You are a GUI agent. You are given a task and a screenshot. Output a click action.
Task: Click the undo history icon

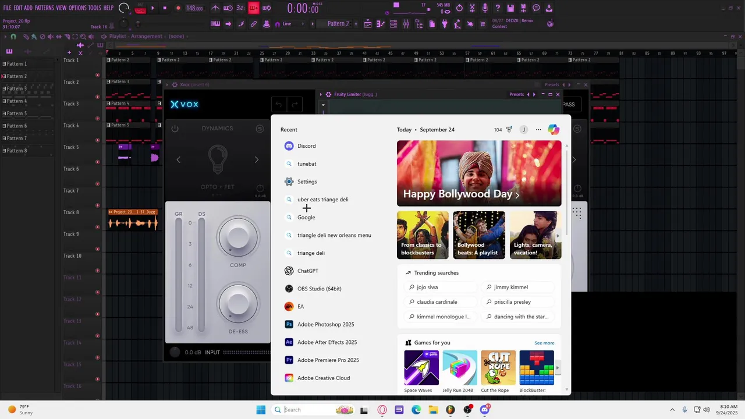click(x=459, y=8)
